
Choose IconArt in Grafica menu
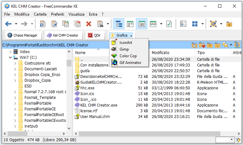(x=129, y=43)
